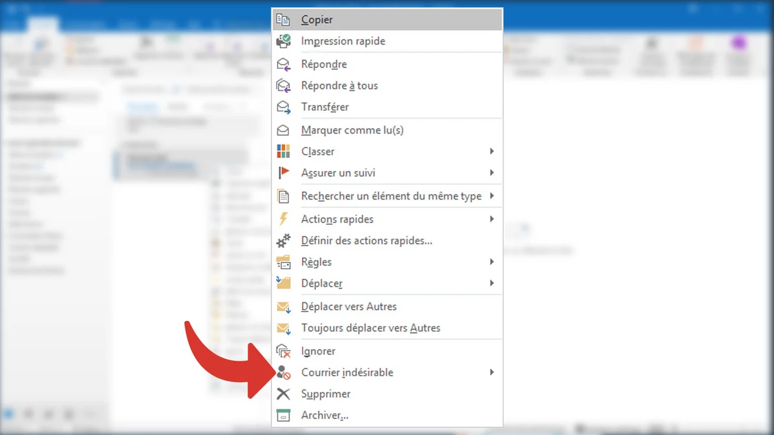Image resolution: width=774 pixels, height=435 pixels.
Task: Select the Répondre purple reply arrow icon
Action: coord(283,64)
